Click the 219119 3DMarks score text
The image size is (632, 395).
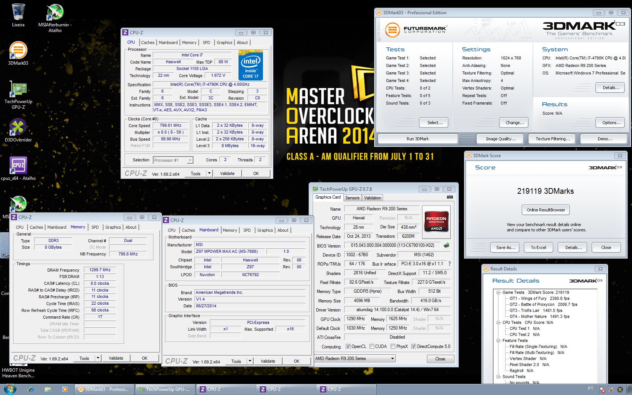pos(545,191)
